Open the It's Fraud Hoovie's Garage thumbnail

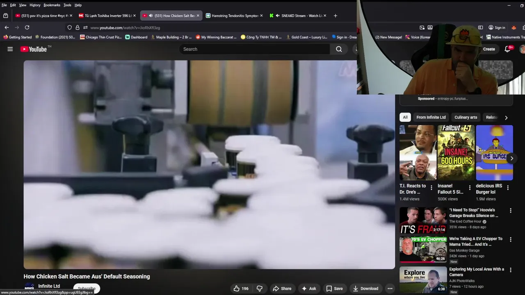(423, 220)
